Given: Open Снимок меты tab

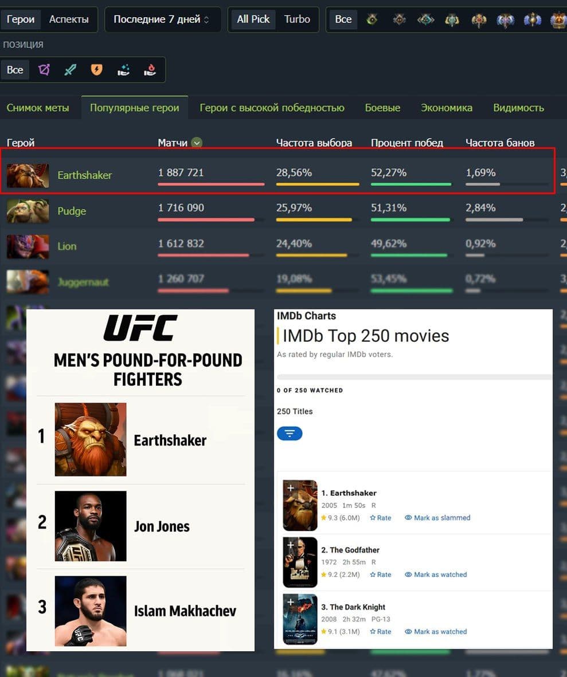Looking at the screenshot, I should click(x=38, y=108).
